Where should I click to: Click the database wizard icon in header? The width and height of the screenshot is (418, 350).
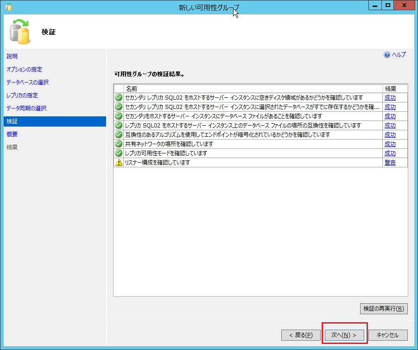pyautogui.click(x=19, y=32)
